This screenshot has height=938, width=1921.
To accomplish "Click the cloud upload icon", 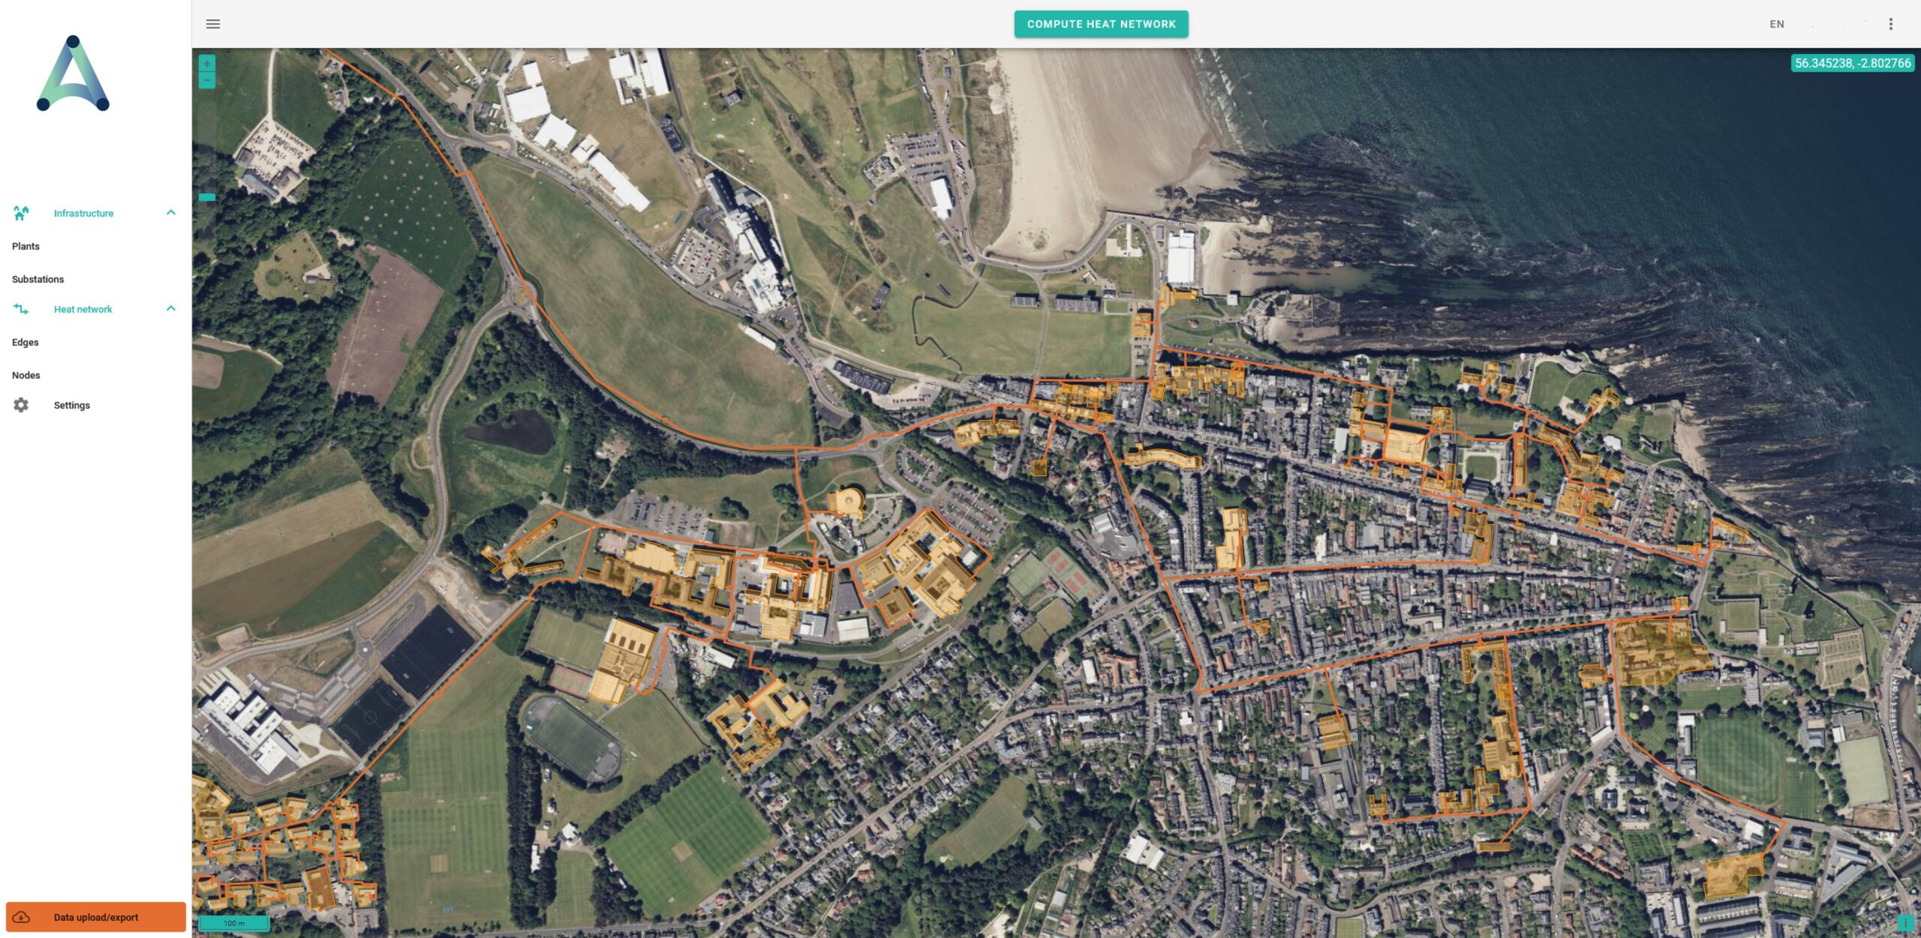I will coord(22,917).
